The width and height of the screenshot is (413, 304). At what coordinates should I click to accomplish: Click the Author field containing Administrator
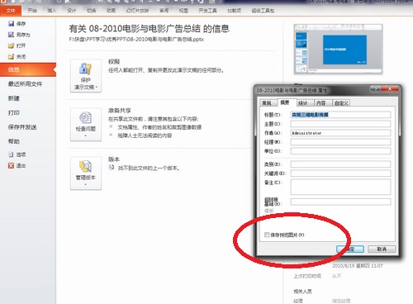pyautogui.click(x=340, y=133)
